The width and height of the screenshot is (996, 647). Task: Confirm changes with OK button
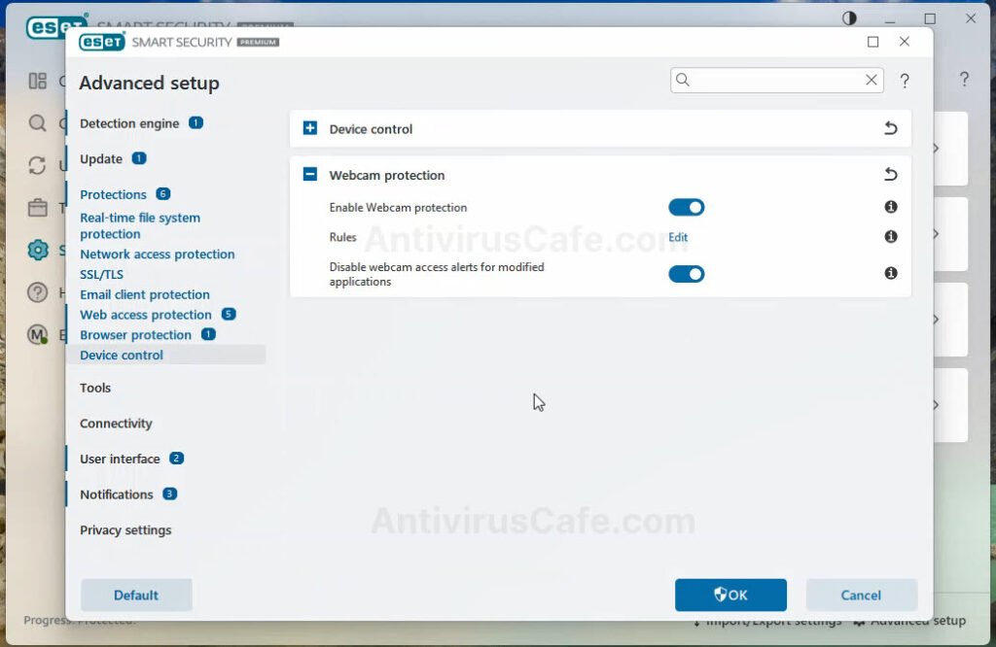(x=730, y=595)
